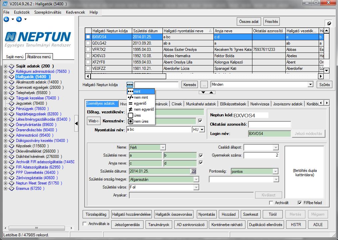Choose the 'nem mint' operator option
Screen dimensions: 338x240
tap(141, 97)
